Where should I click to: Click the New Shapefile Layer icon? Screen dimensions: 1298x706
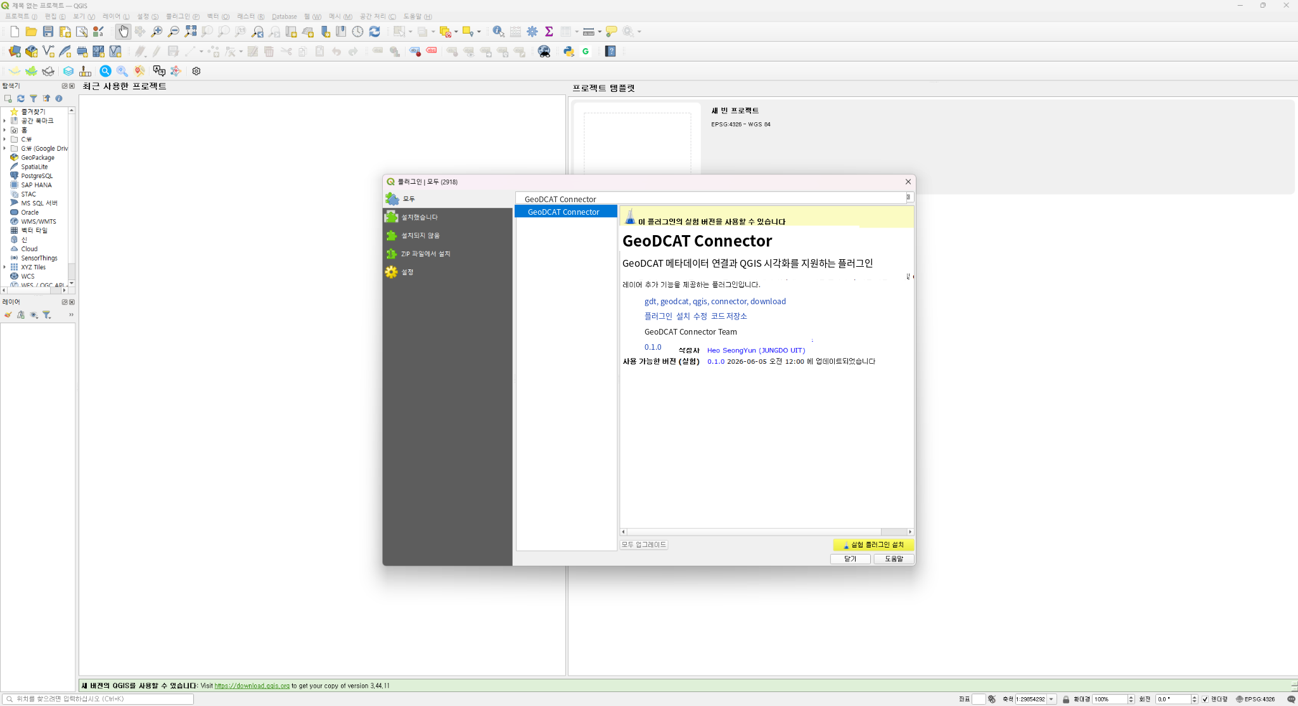coord(48,51)
